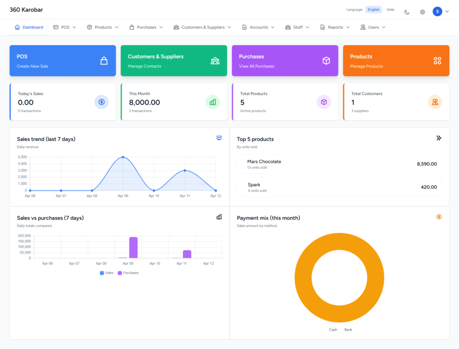Expand the Products dropdown menu
Screen dimensions: 459x349
(x=103, y=27)
